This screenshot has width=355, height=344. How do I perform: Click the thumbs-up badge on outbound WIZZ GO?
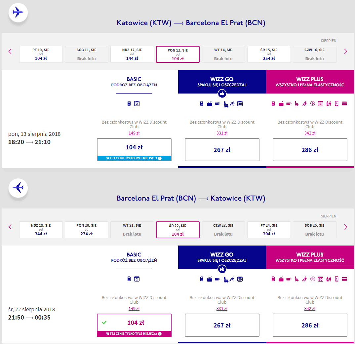click(222, 94)
